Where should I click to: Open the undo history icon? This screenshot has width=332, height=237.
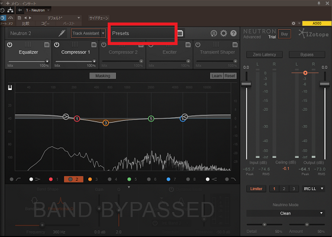click(x=214, y=33)
